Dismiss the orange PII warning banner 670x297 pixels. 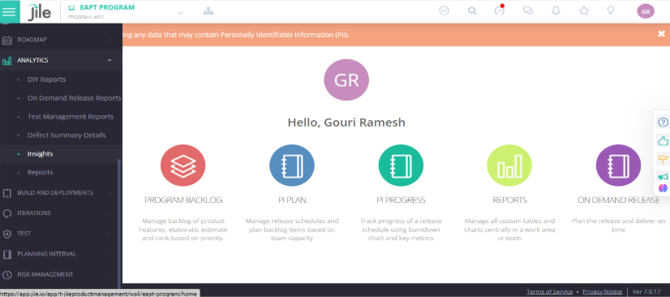[661, 34]
